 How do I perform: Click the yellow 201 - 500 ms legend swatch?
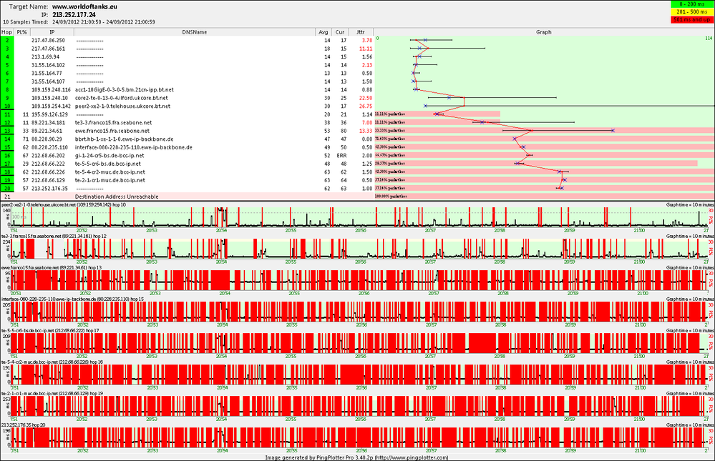(x=692, y=12)
